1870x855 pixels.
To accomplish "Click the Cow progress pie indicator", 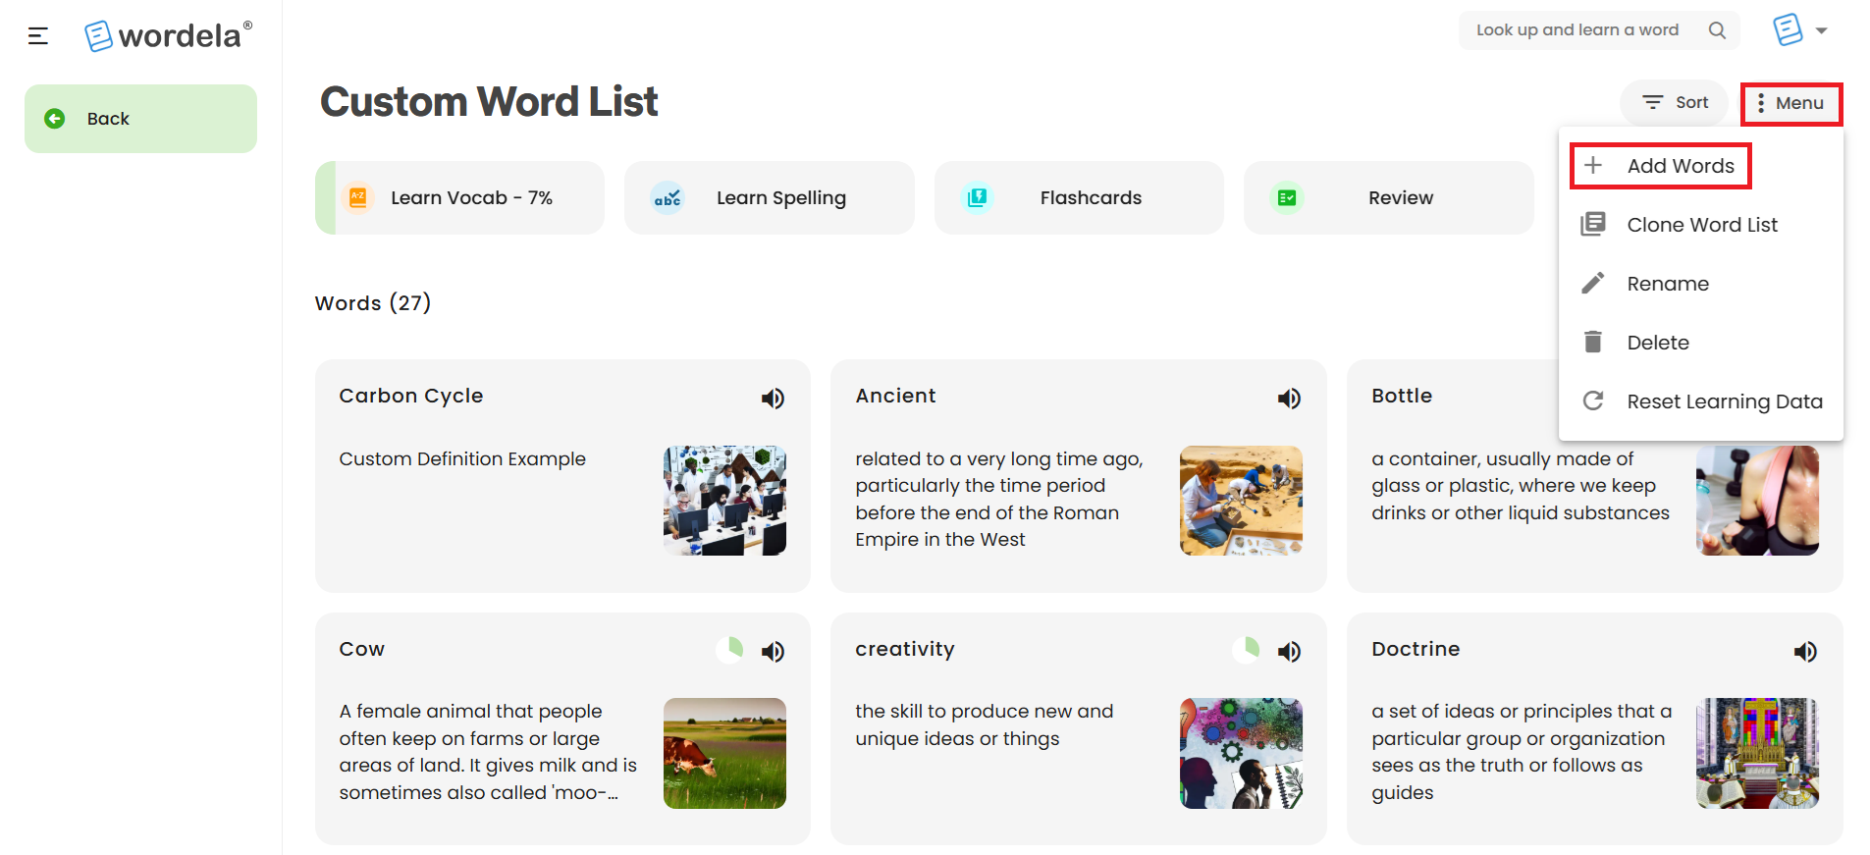I will [729, 650].
